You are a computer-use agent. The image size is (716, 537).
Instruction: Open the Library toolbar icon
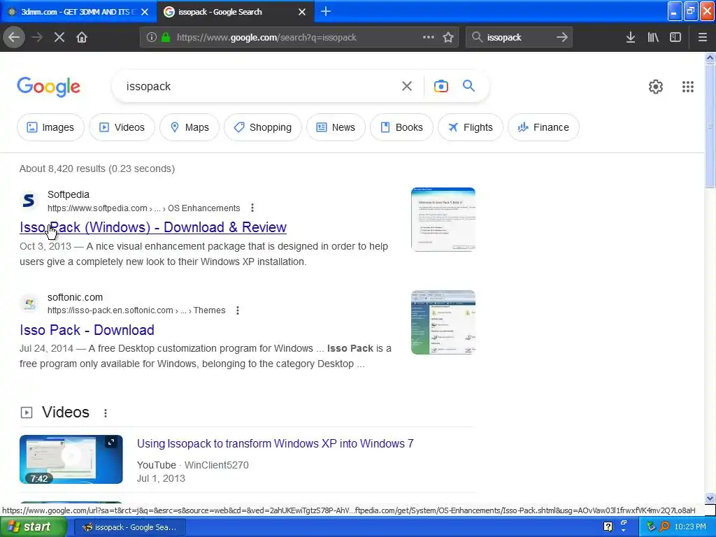click(653, 38)
